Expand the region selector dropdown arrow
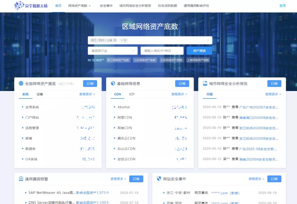Viewport: 297px width, 204px height. click(208, 40)
